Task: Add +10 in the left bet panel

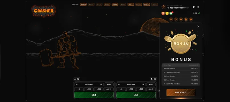Action: tap(79, 89)
